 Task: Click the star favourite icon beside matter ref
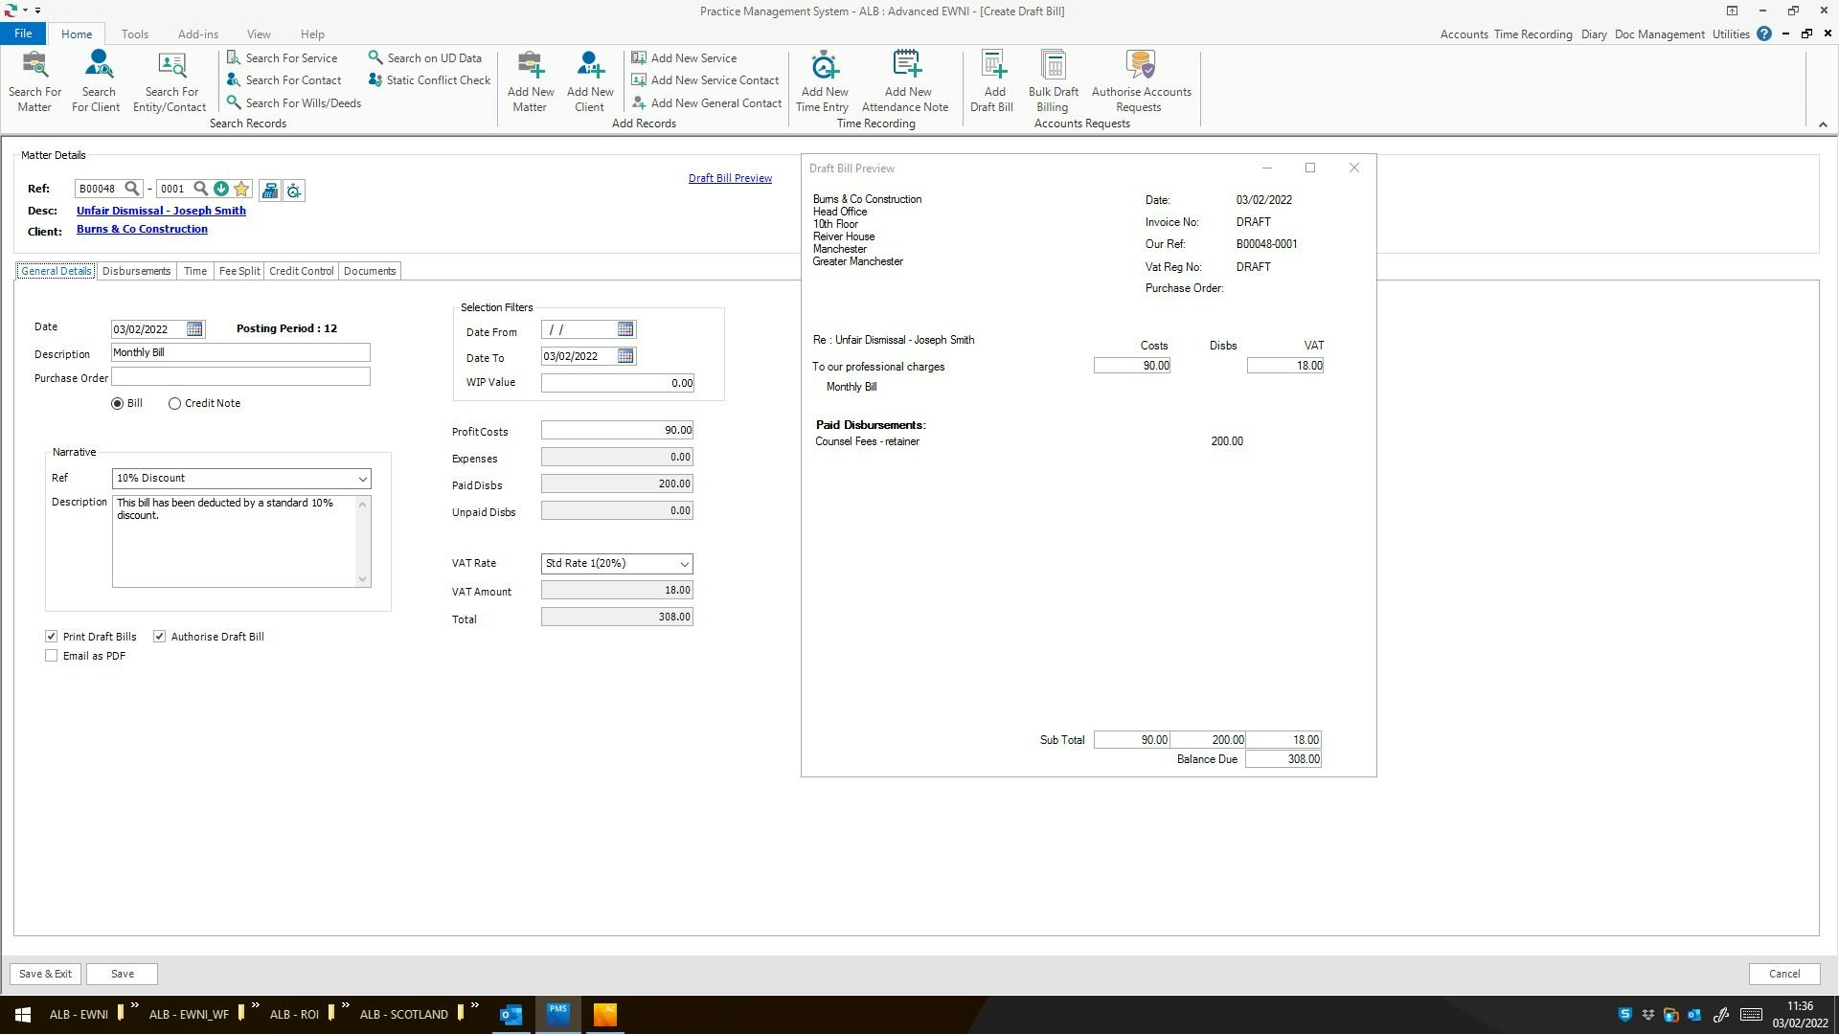coord(240,189)
